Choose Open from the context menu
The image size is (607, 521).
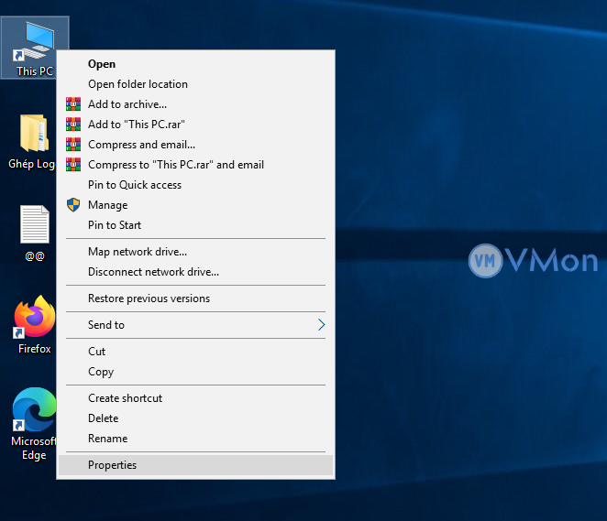[102, 64]
